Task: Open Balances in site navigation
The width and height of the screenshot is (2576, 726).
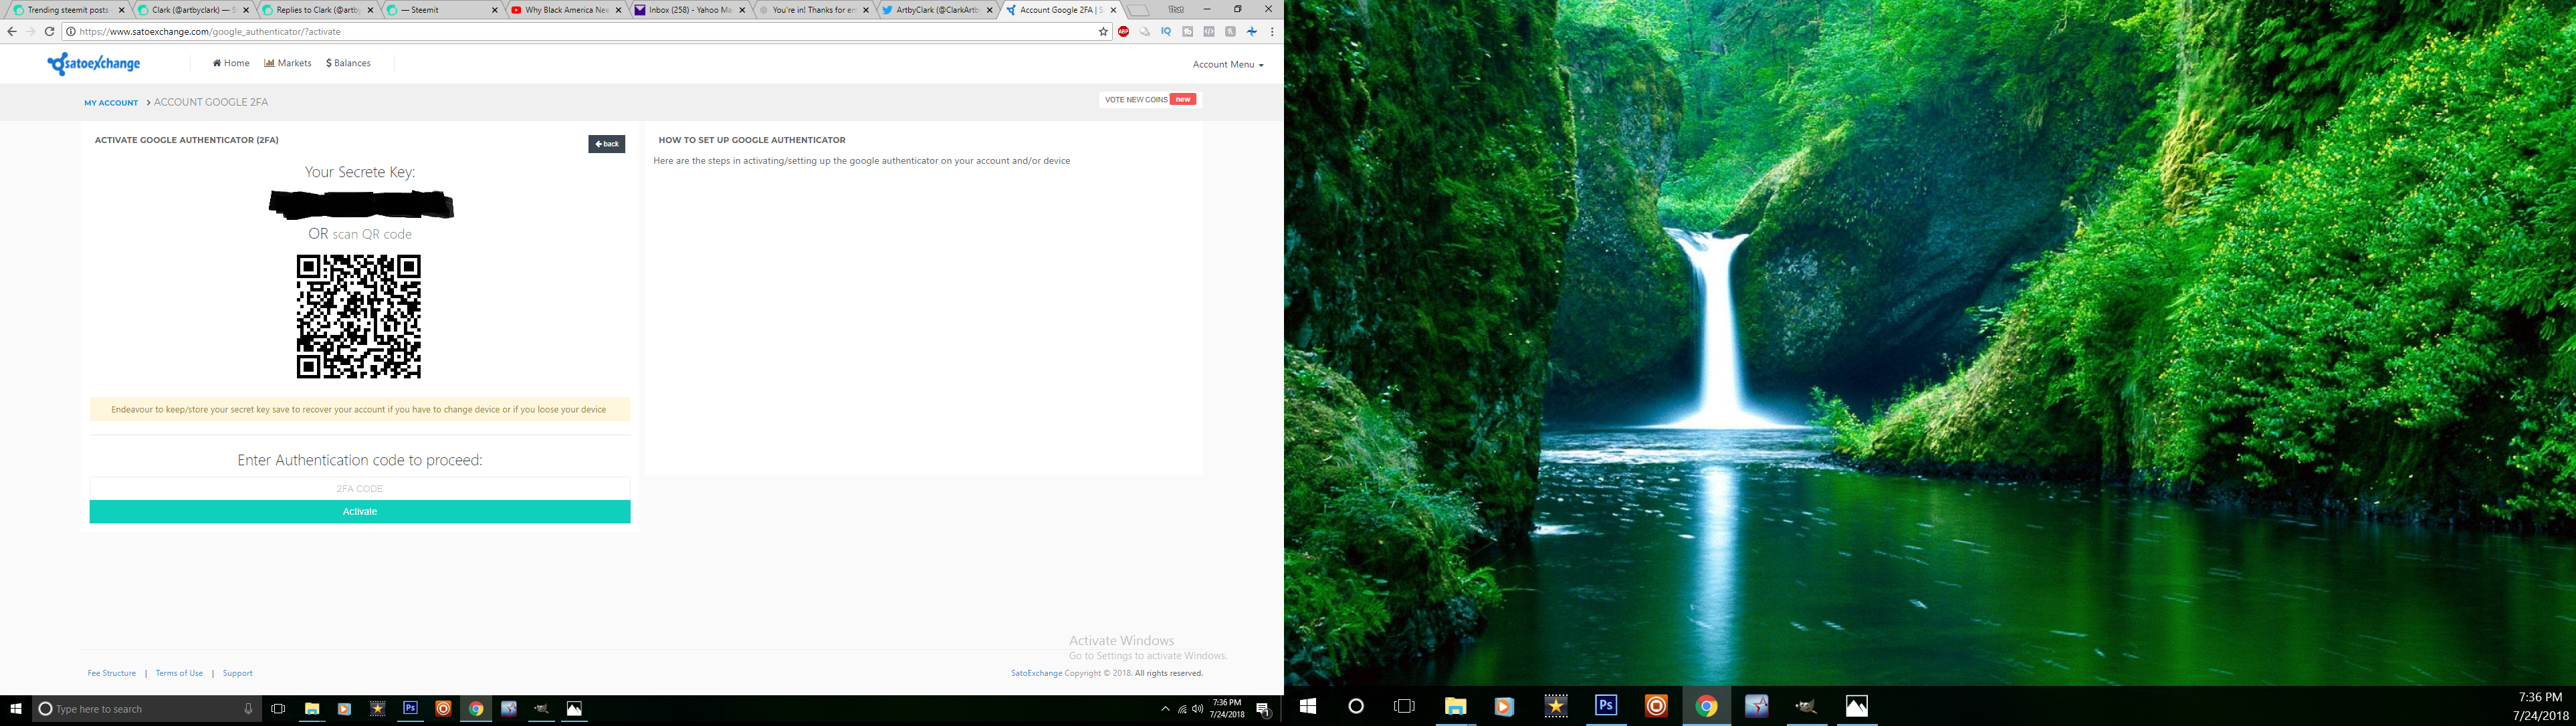Action: pyautogui.click(x=348, y=63)
